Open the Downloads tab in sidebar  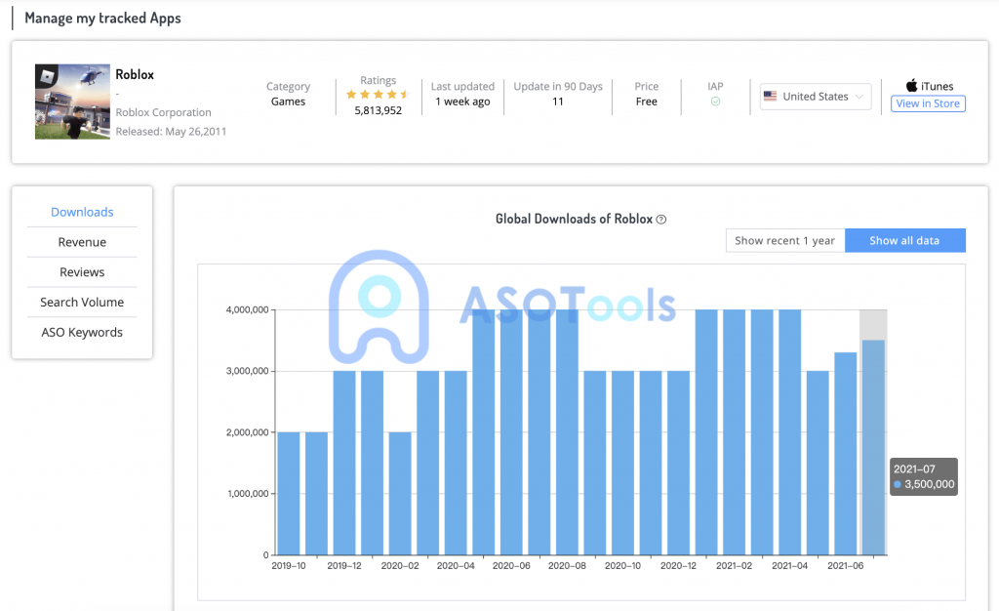tap(82, 212)
